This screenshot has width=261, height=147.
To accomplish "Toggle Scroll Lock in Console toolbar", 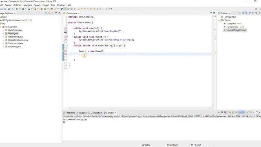I will (x=233, y=112).
